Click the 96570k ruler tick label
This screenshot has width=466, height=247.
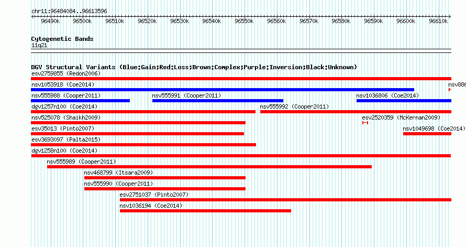tap(309, 21)
